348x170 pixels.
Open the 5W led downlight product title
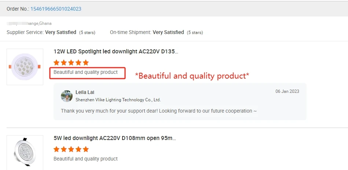coord(115,138)
